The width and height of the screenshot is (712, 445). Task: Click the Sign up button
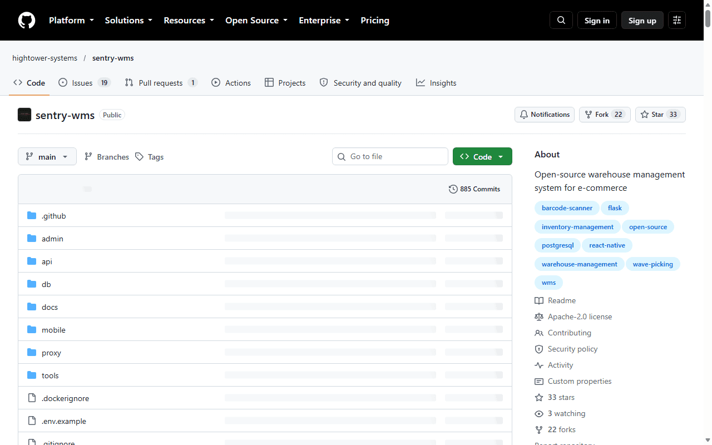642,21
